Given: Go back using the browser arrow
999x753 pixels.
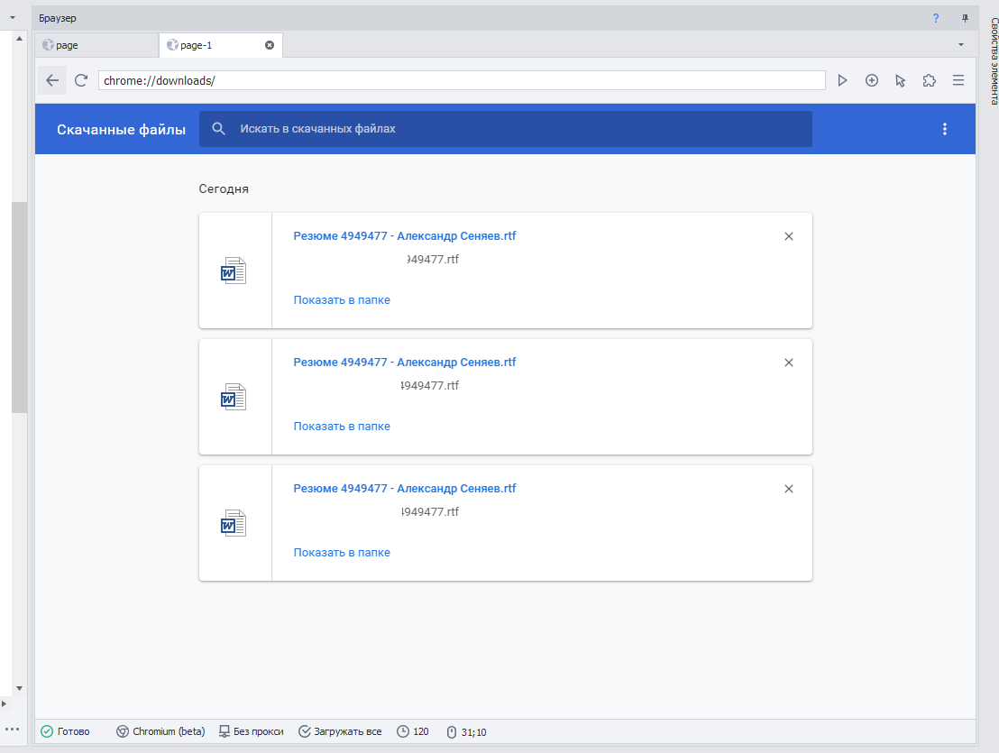Looking at the screenshot, I should tap(52, 80).
